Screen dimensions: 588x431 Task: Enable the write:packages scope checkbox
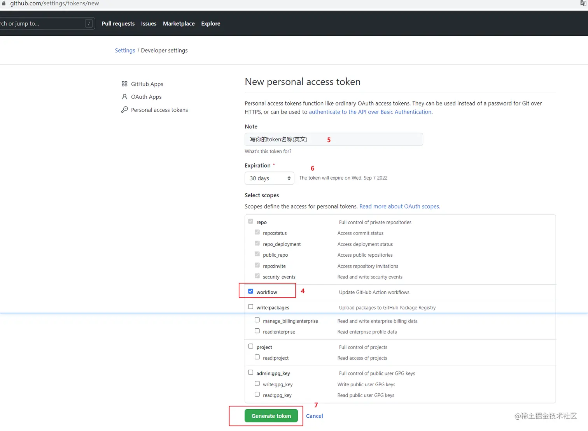(251, 307)
